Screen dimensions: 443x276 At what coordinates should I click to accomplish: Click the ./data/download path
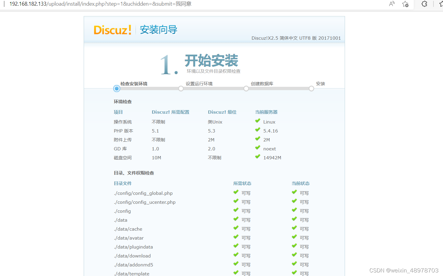pos(132,256)
